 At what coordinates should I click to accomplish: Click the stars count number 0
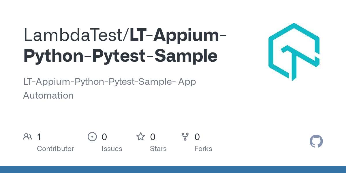tap(153, 137)
